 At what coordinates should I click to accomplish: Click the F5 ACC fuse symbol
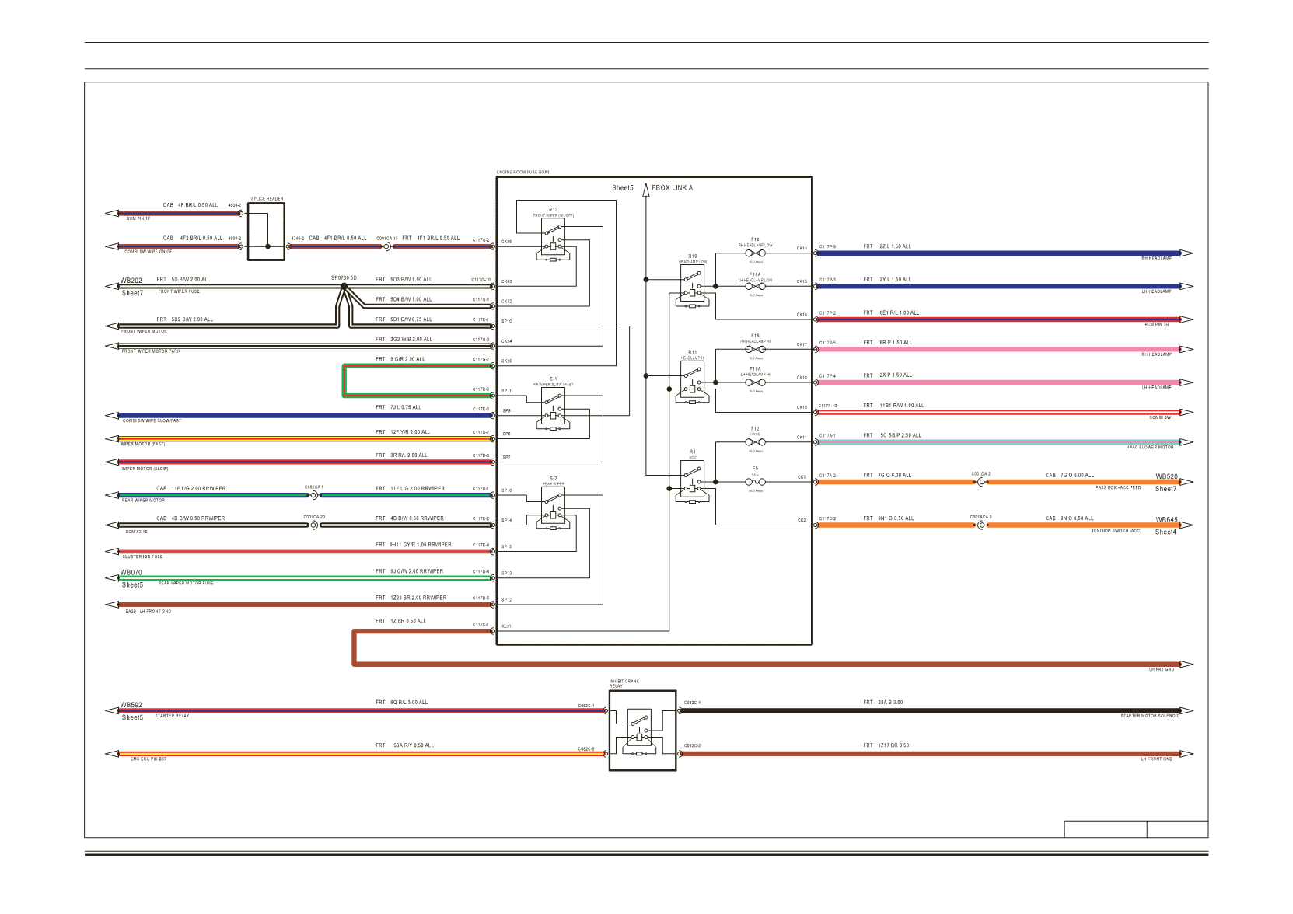click(x=755, y=482)
